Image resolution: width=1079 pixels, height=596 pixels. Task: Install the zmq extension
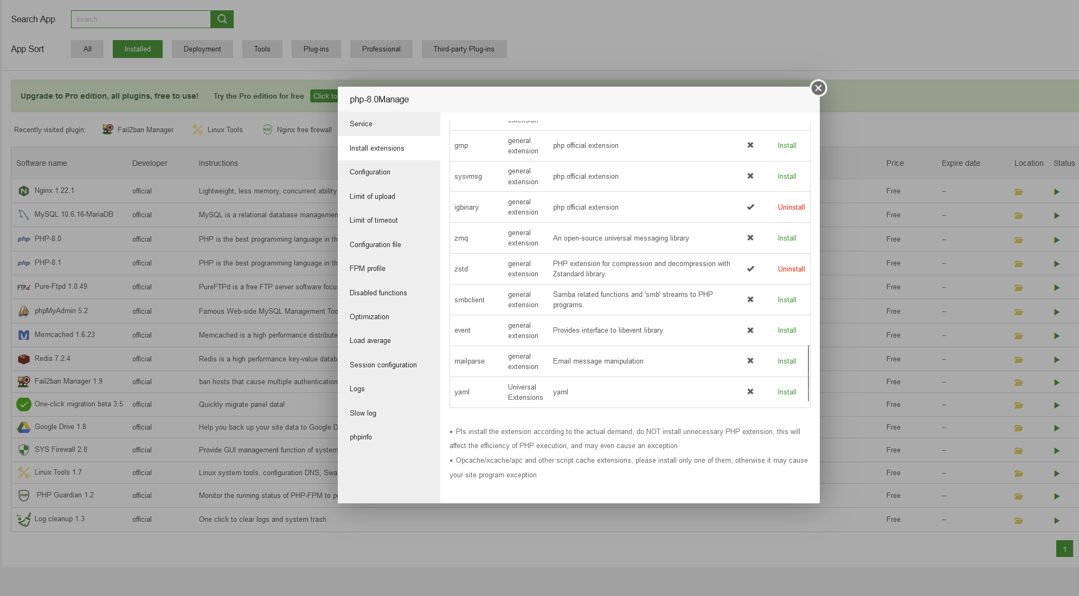click(787, 238)
